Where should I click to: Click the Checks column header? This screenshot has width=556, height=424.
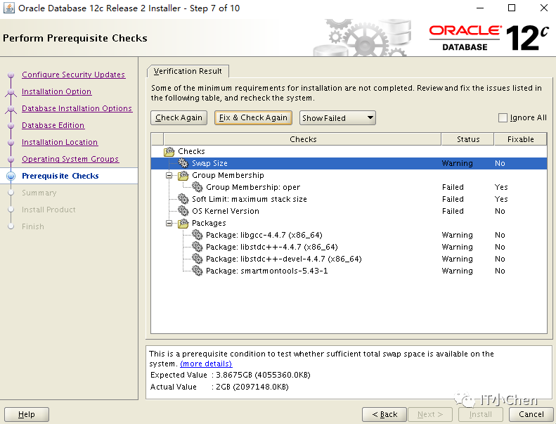pos(302,139)
